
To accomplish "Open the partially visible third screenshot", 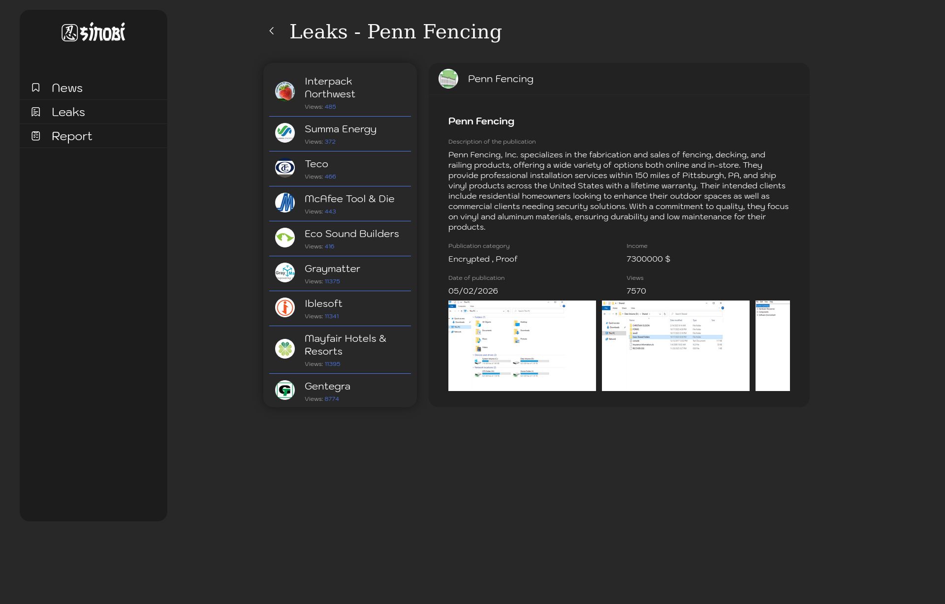I will (772, 346).
